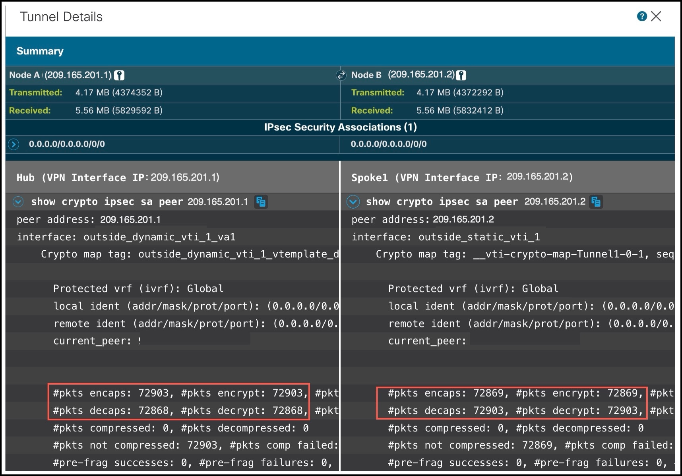Select Hub Crypto map tag line

190,254
